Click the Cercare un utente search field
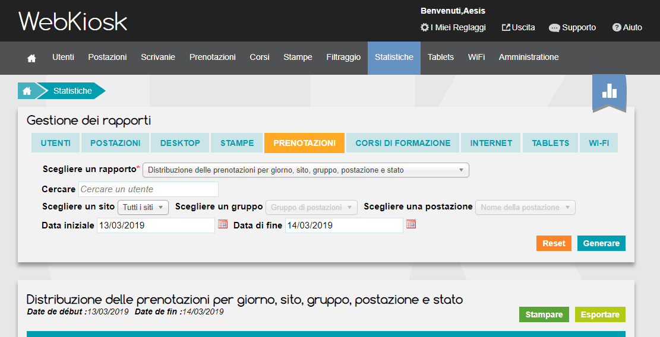660x337 pixels. [x=149, y=189]
